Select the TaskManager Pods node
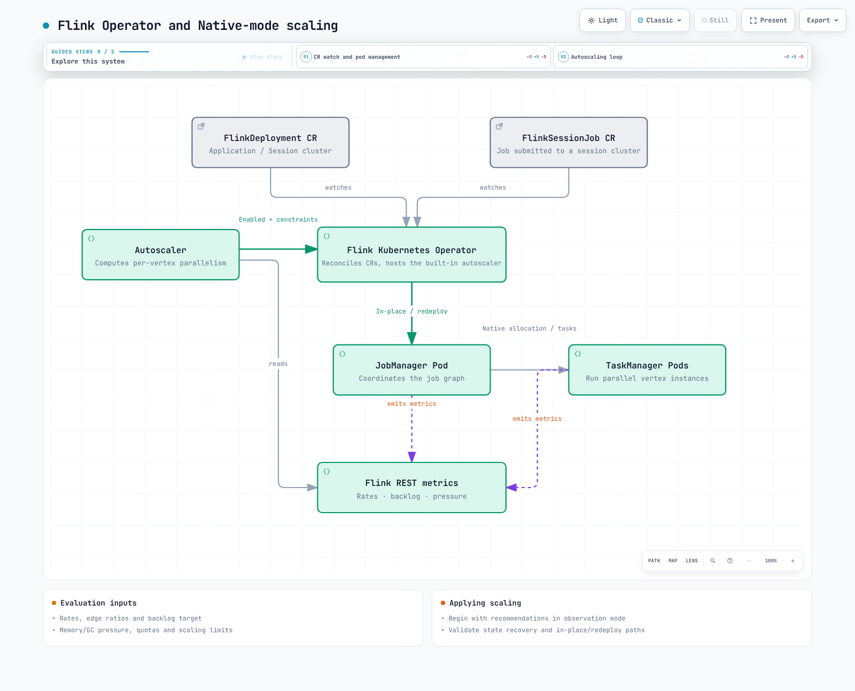The width and height of the screenshot is (855, 691). 647,370
